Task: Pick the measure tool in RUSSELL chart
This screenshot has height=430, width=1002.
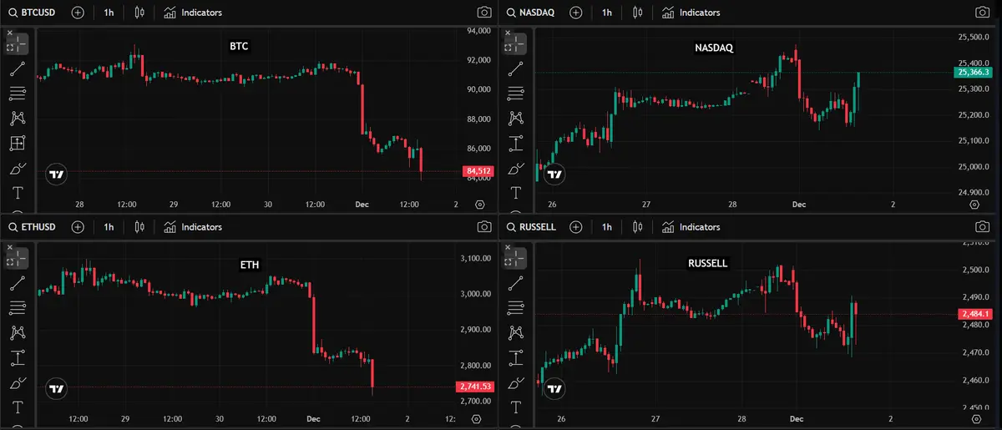Action: pyautogui.click(x=516, y=358)
